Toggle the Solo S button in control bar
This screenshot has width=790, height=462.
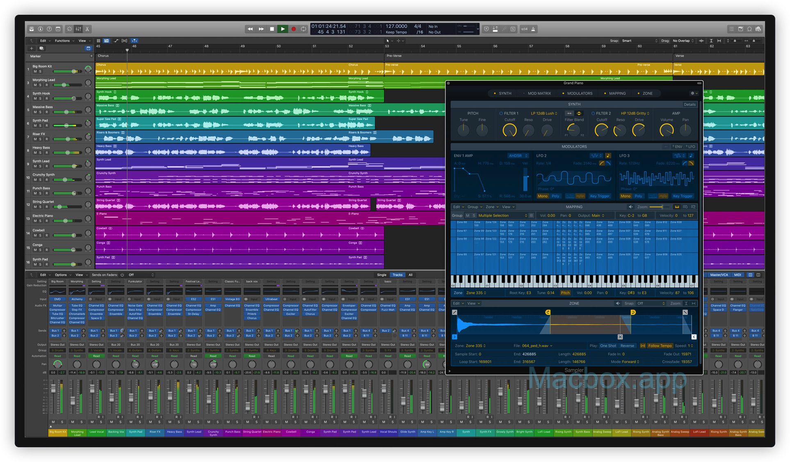[x=513, y=29]
